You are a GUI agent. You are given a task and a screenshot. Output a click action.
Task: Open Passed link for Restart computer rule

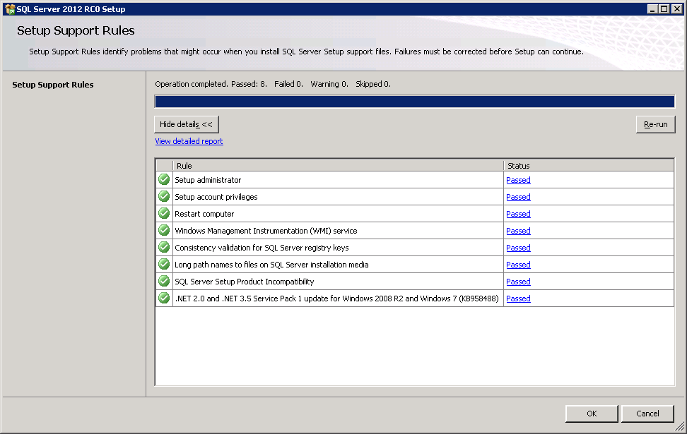(518, 214)
